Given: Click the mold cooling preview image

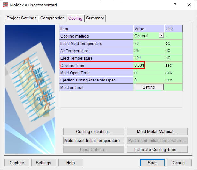Looking at the screenshot, I should [30, 89].
